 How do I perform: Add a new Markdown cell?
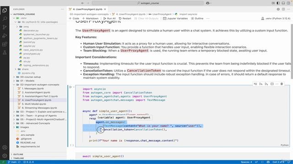click(x=90, y=18)
